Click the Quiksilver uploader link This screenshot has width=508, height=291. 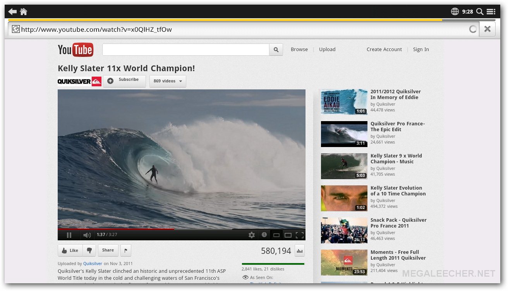[x=93, y=264]
